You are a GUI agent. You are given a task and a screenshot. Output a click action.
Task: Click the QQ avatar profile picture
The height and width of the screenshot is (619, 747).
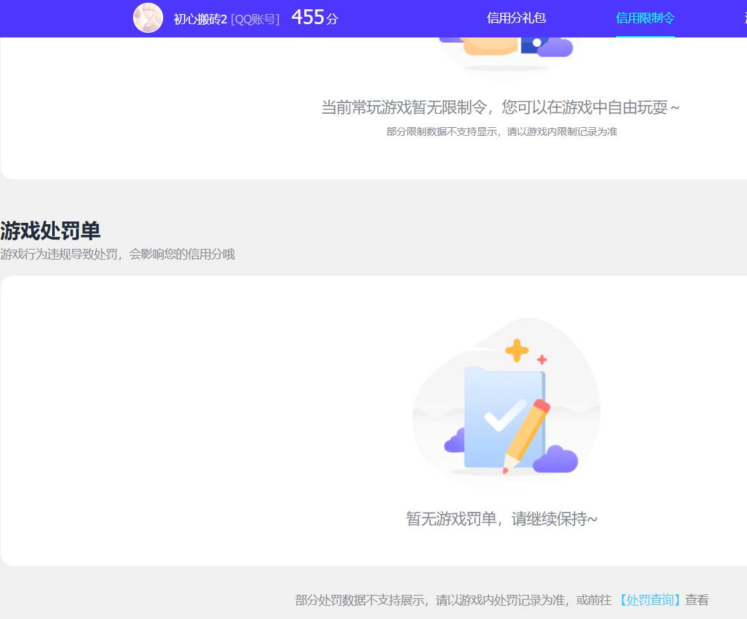coord(148,17)
